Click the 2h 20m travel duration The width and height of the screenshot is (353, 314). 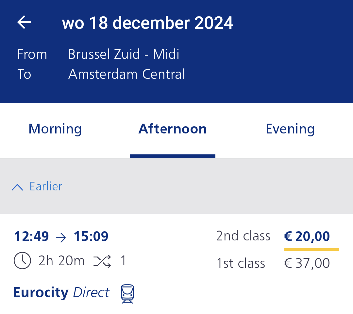tap(61, 261)
